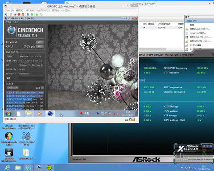This screenshot has height=171, width=214.
Task: Toggle Auto run when windows start checkbox
Action: point(186,160)
